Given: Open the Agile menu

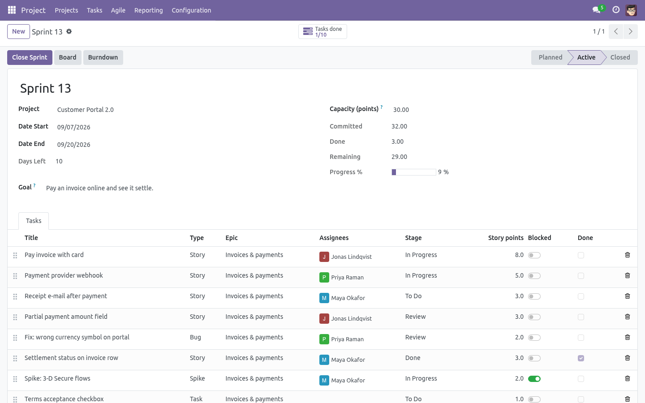Looking at the screenshot, I should coord(118,10).
